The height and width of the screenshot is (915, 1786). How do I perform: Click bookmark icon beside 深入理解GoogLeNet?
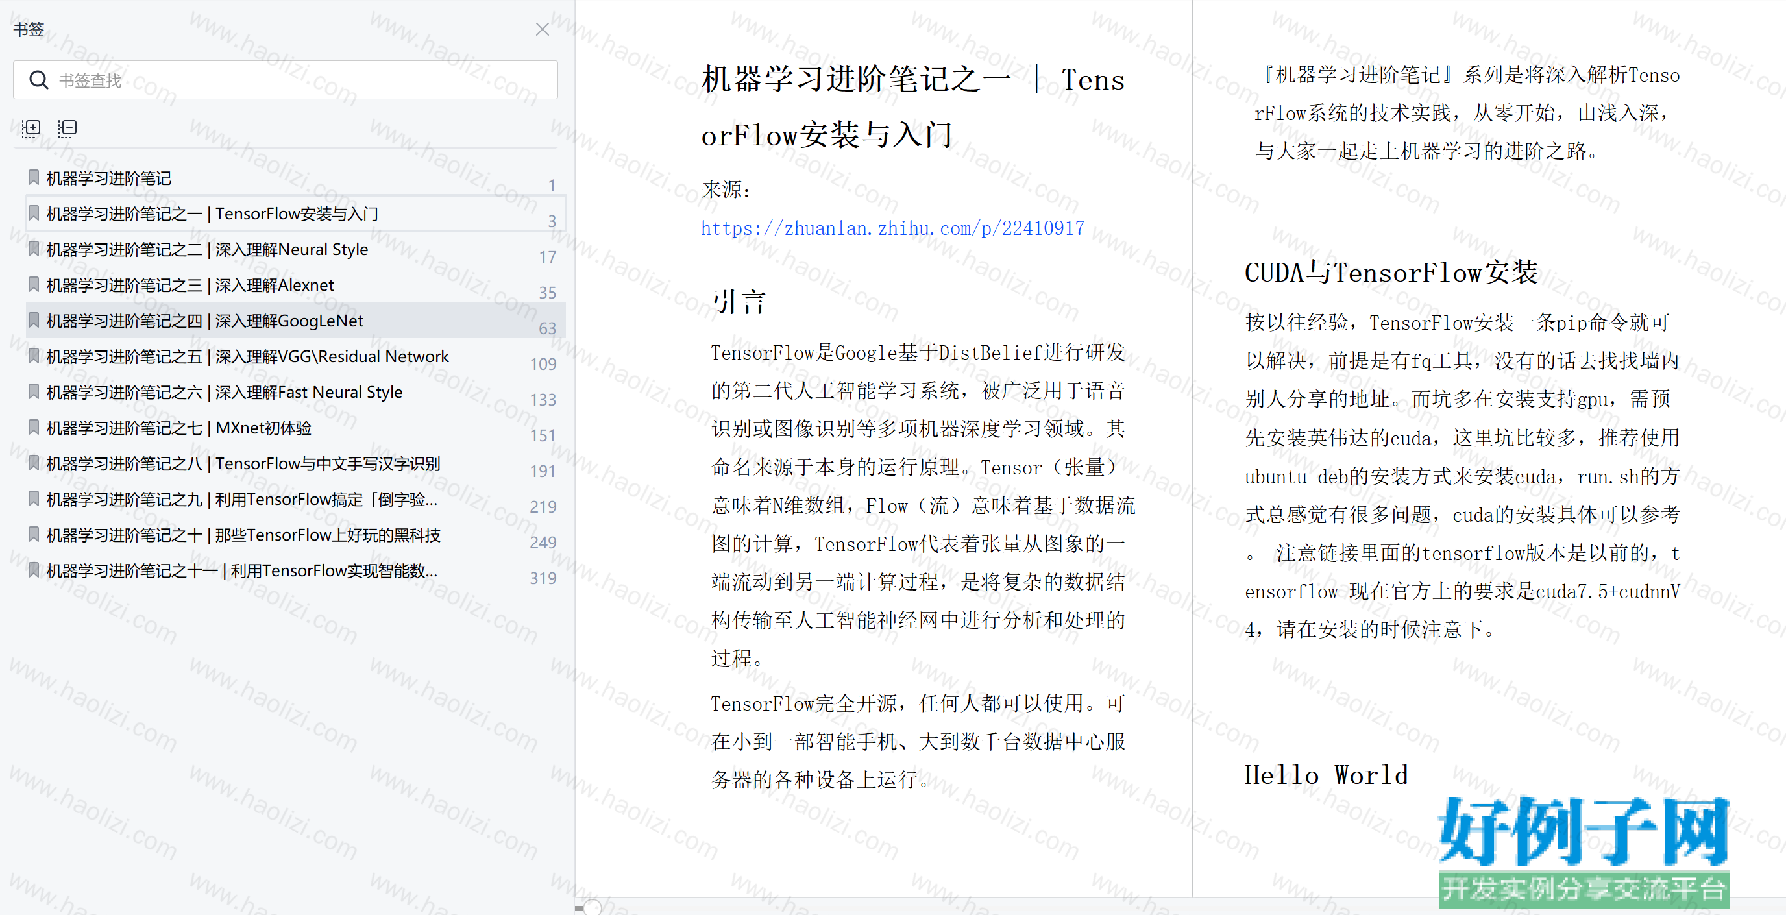click(33, 321)
